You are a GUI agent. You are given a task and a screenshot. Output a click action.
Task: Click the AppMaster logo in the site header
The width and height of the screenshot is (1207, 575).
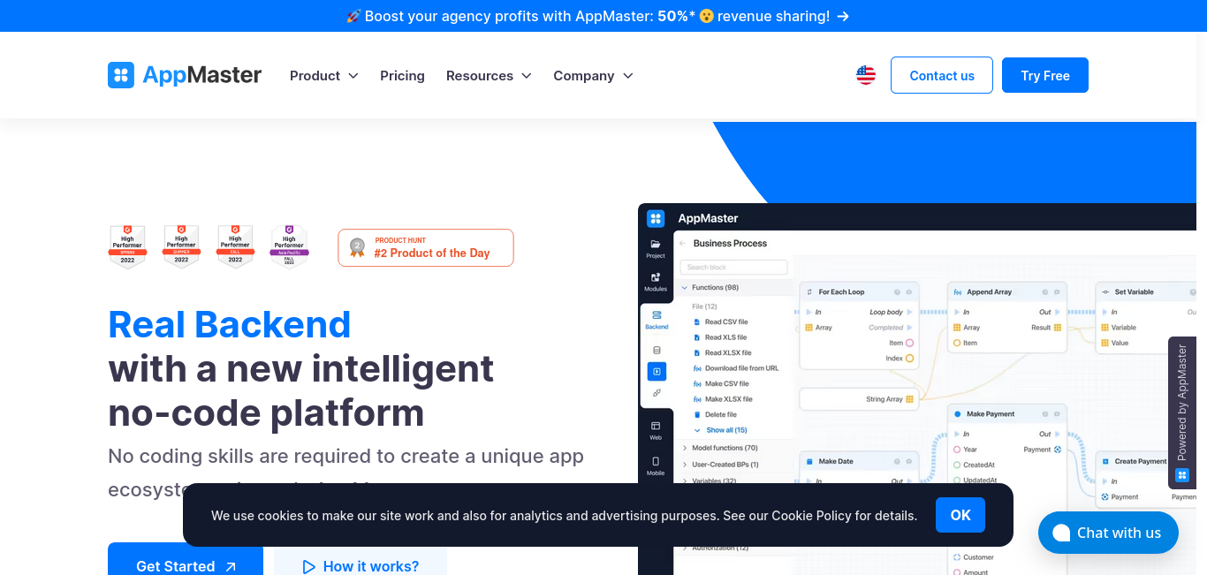coord(185,75)
